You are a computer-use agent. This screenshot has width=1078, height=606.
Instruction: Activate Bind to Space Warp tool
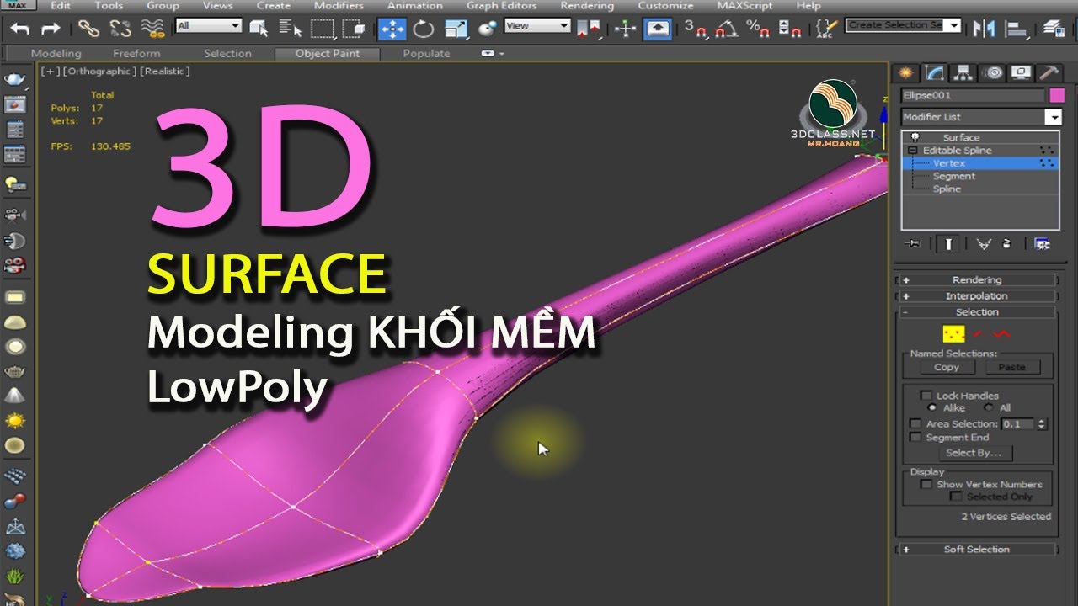tap(152, 29)
